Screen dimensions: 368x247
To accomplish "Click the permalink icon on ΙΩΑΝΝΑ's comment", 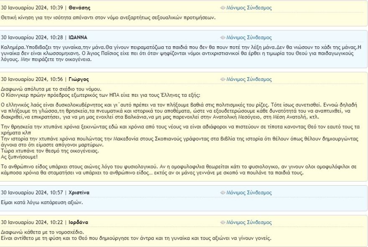I will point(223,38).
